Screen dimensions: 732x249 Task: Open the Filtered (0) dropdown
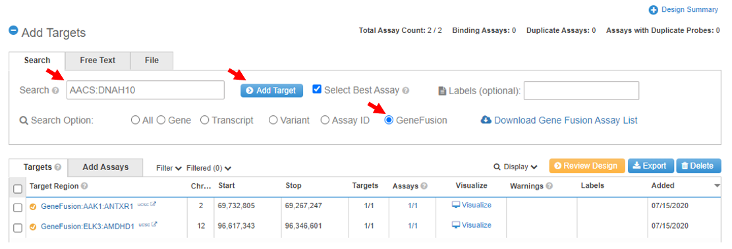tap(209, 168)
